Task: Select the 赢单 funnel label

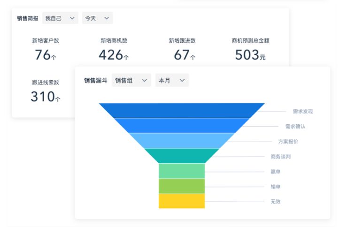Action: (275, 172)
